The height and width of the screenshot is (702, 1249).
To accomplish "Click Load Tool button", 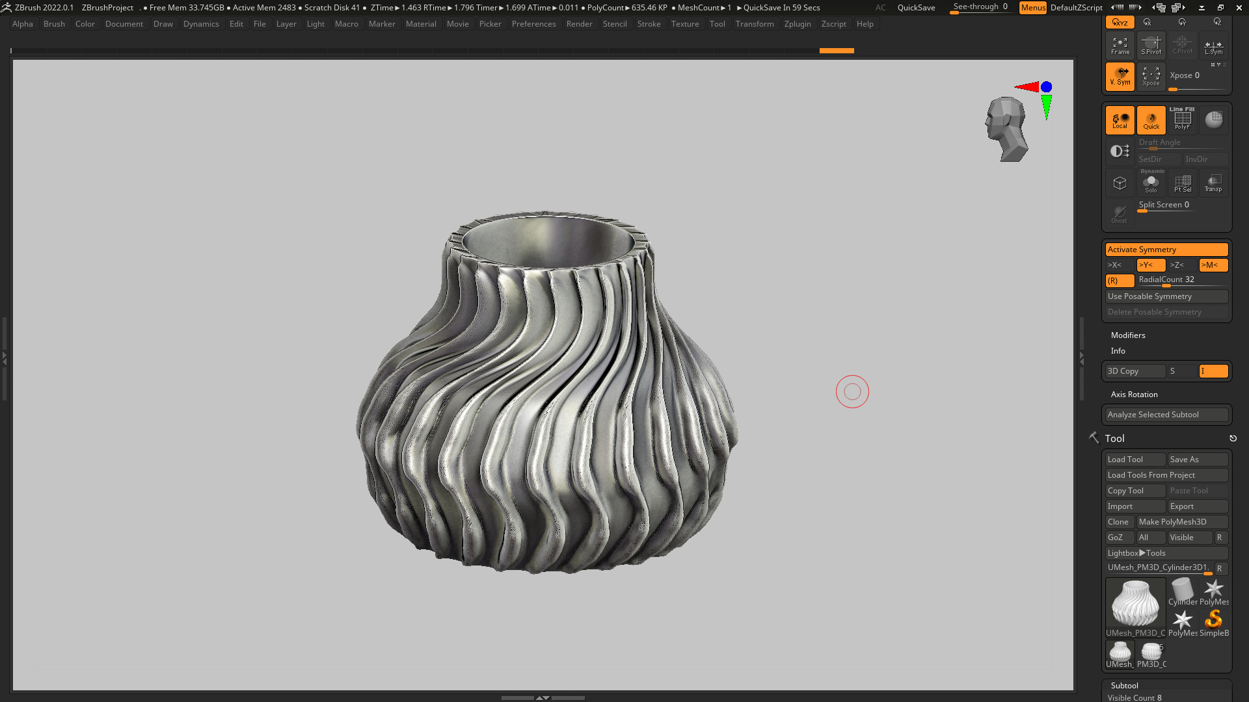I will (1135, 460).
